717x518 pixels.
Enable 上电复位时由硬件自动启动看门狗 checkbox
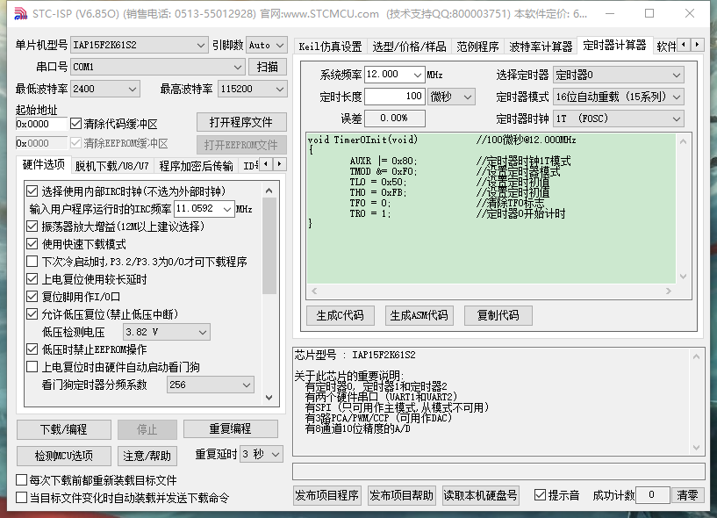click(32, 366)
